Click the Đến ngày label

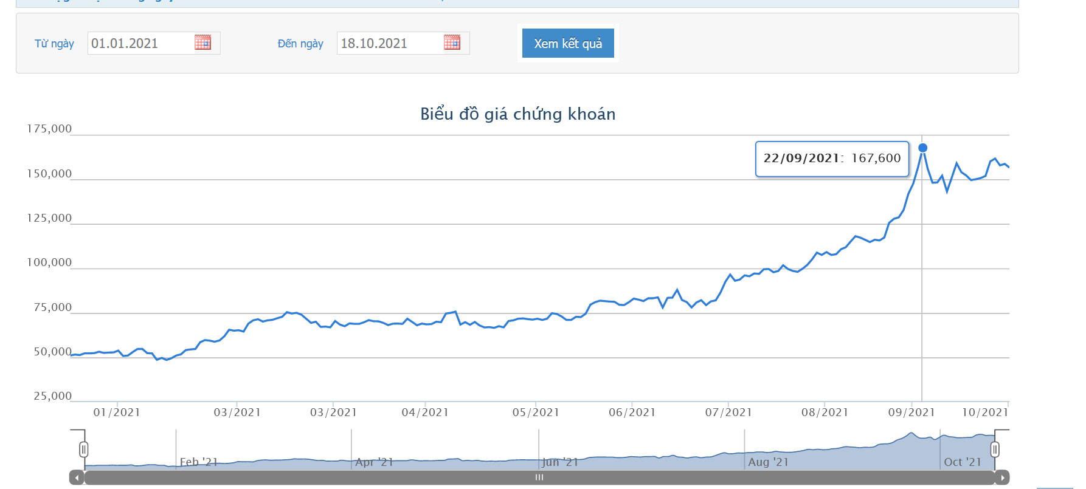[300, 44]
